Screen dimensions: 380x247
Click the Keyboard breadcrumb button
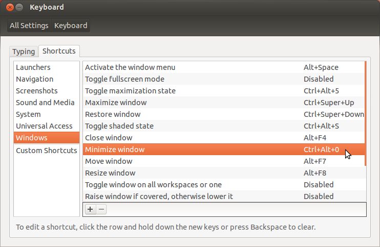[x=71, y=26]
